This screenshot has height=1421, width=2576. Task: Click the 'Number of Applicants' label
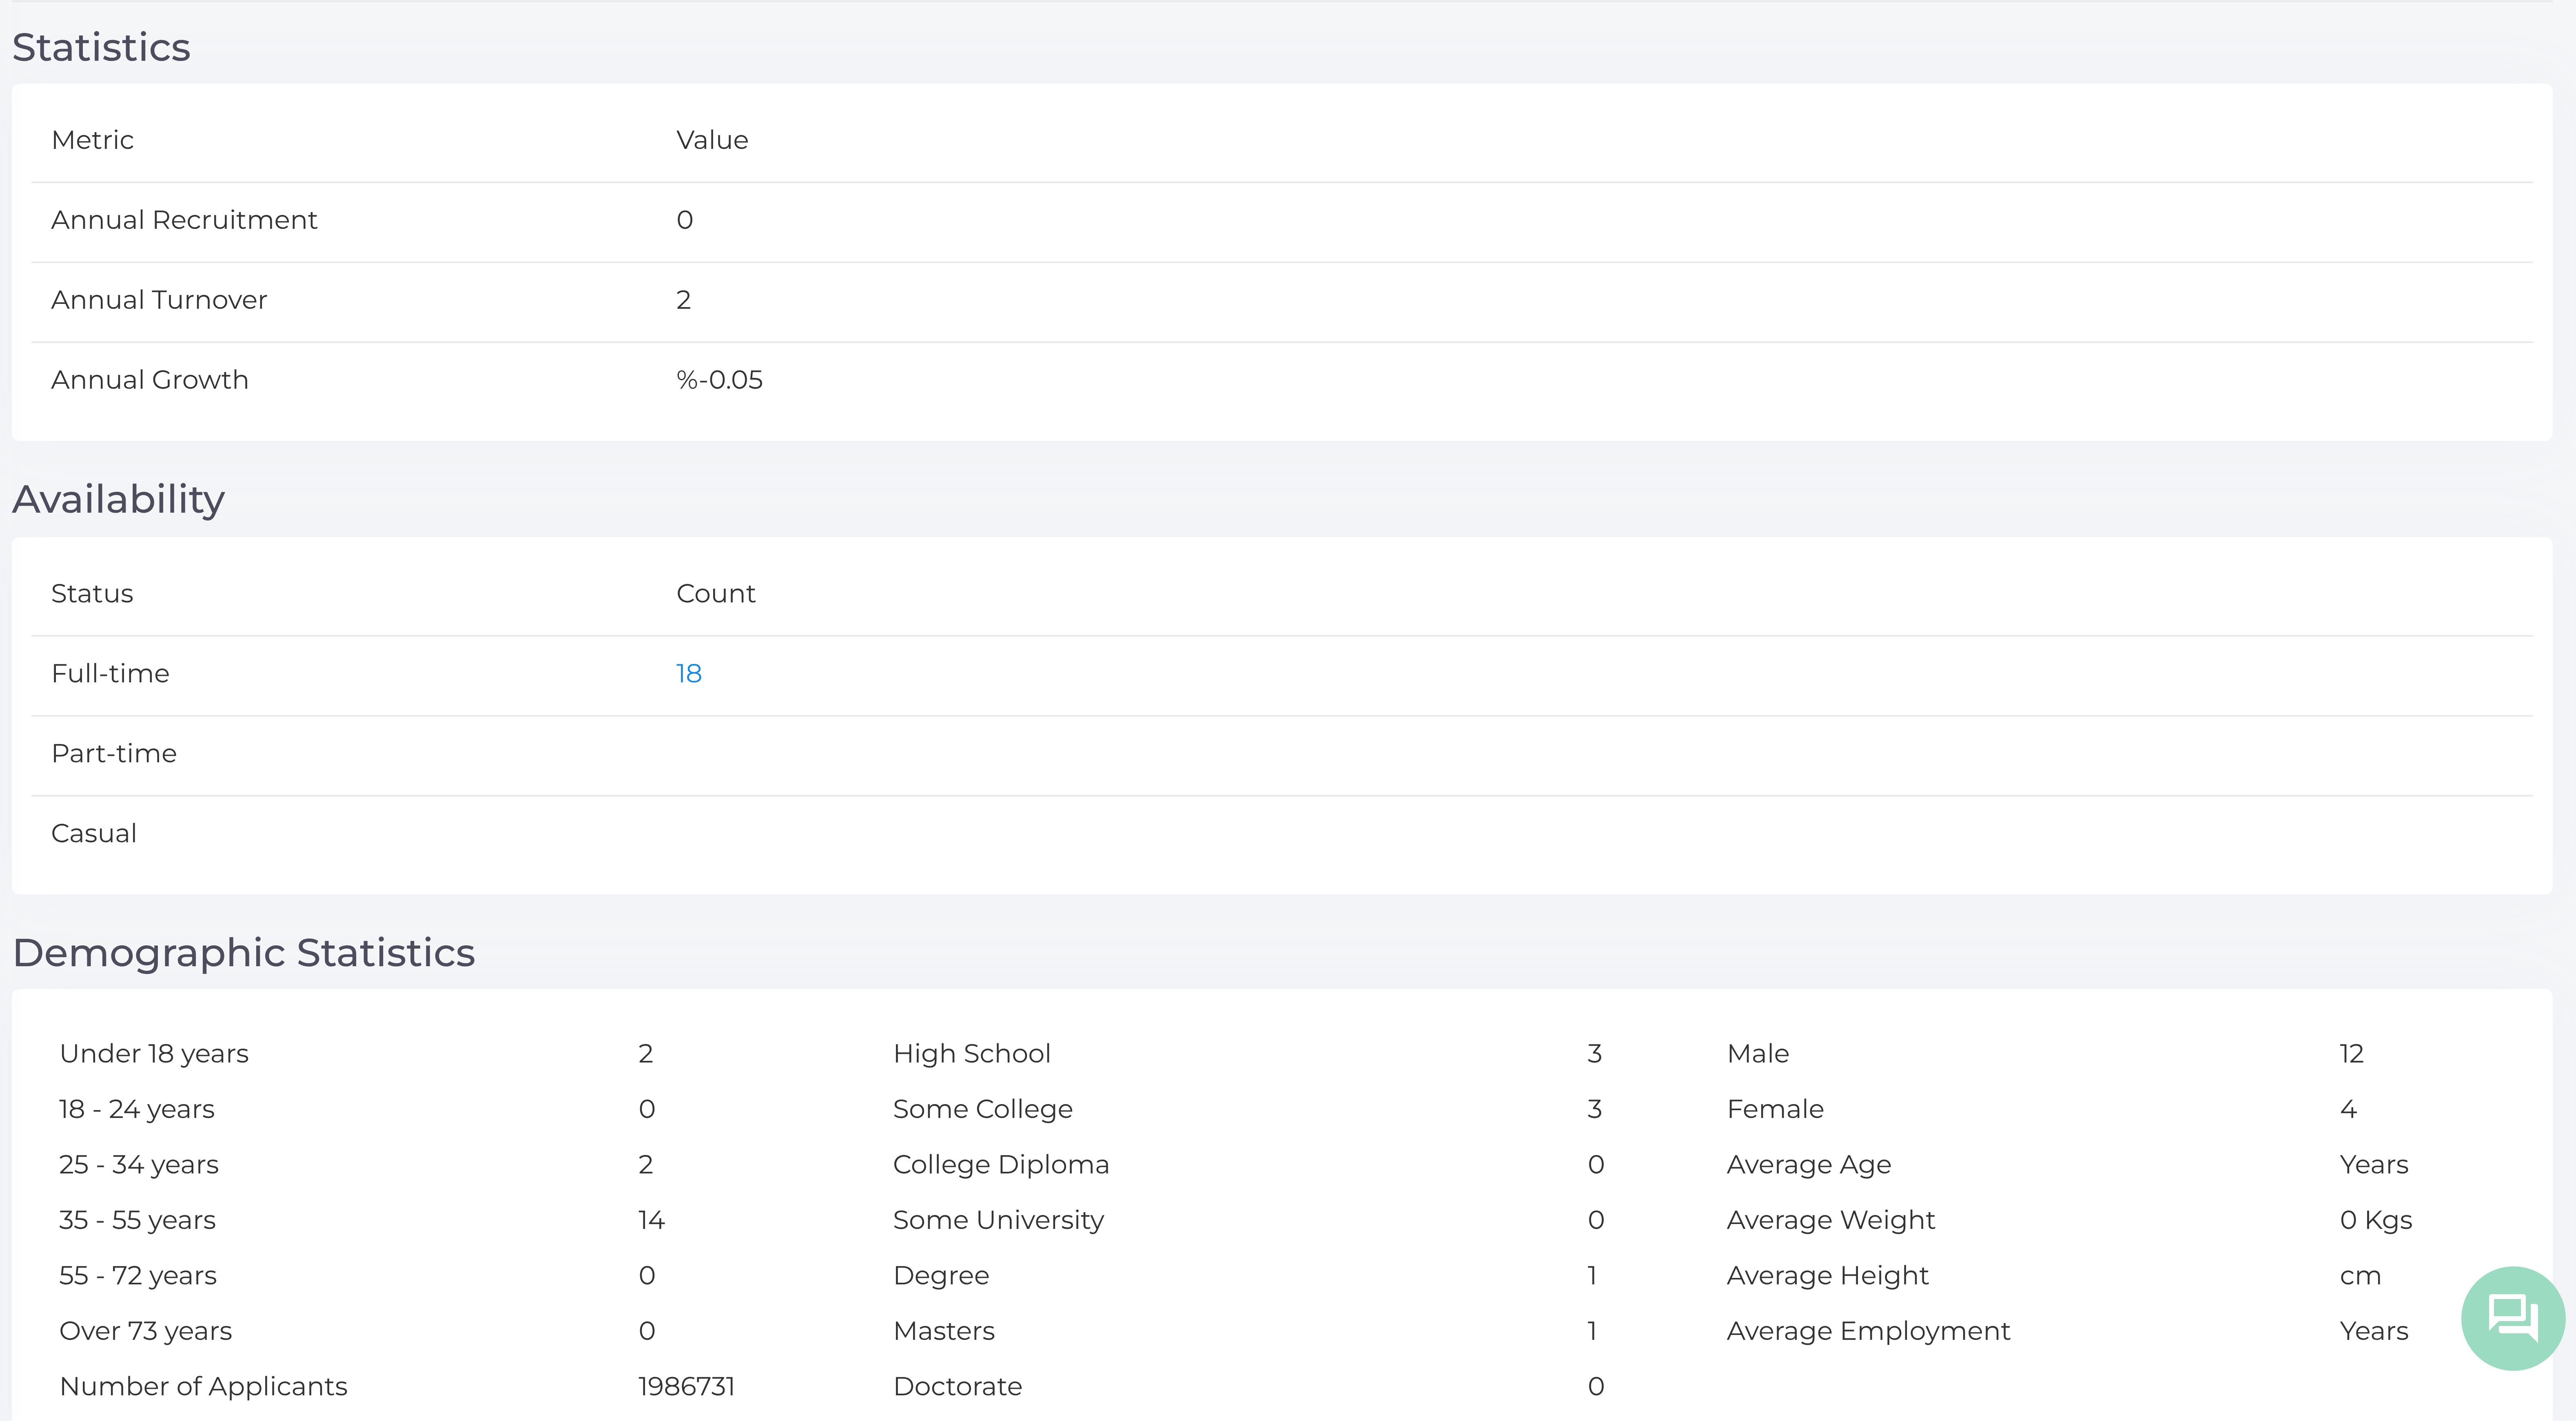coord(204,1387)
